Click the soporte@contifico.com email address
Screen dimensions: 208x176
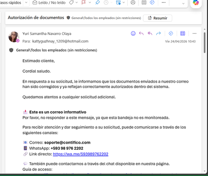pos(67,142)
